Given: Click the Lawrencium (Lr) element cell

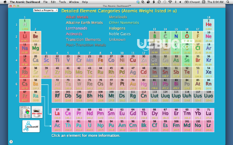Looking at the screenshot, I should (209, 126).
